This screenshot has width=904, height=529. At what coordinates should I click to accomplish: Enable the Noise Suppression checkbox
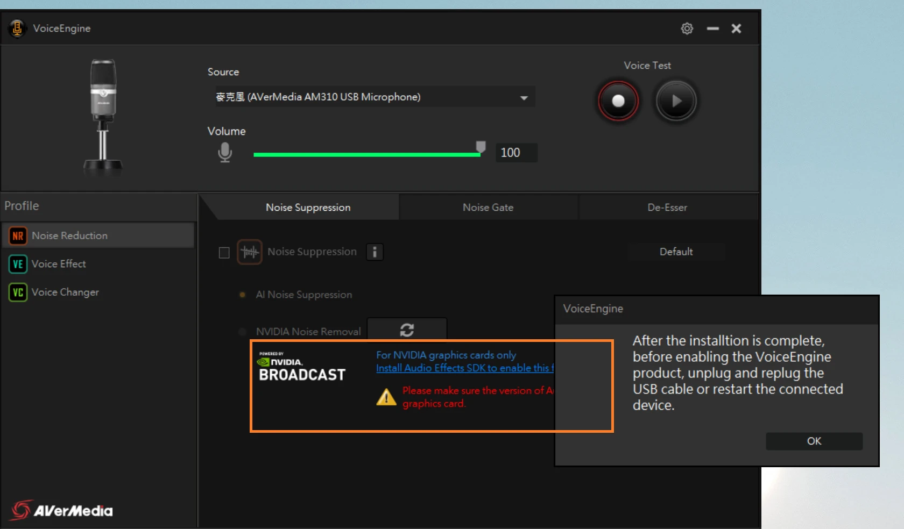point(224,253)
